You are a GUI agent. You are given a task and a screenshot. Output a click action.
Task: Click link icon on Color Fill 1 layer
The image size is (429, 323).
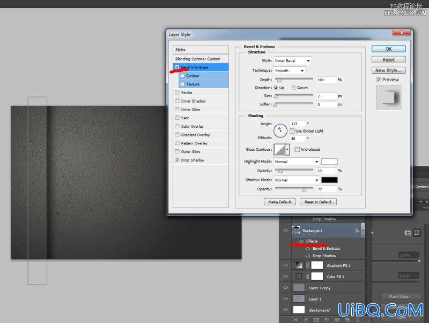(308, 276)
